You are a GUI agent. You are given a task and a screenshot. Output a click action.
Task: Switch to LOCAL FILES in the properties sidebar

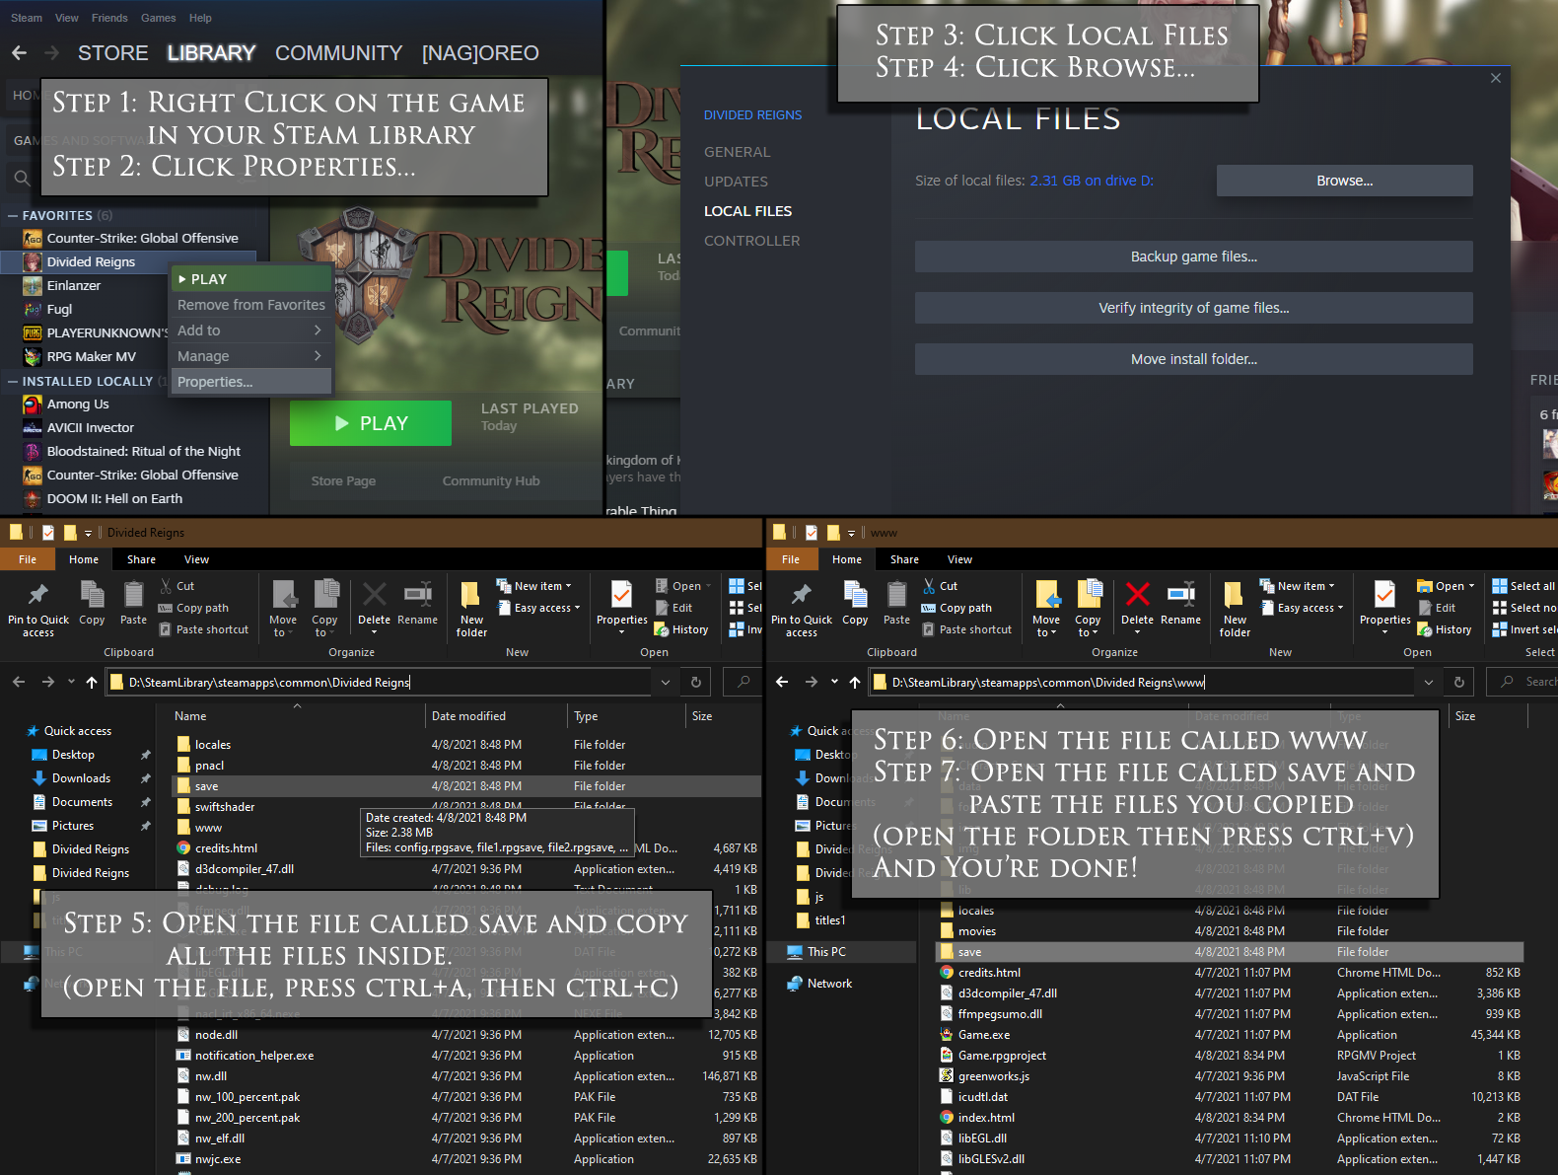click(747, 211)
